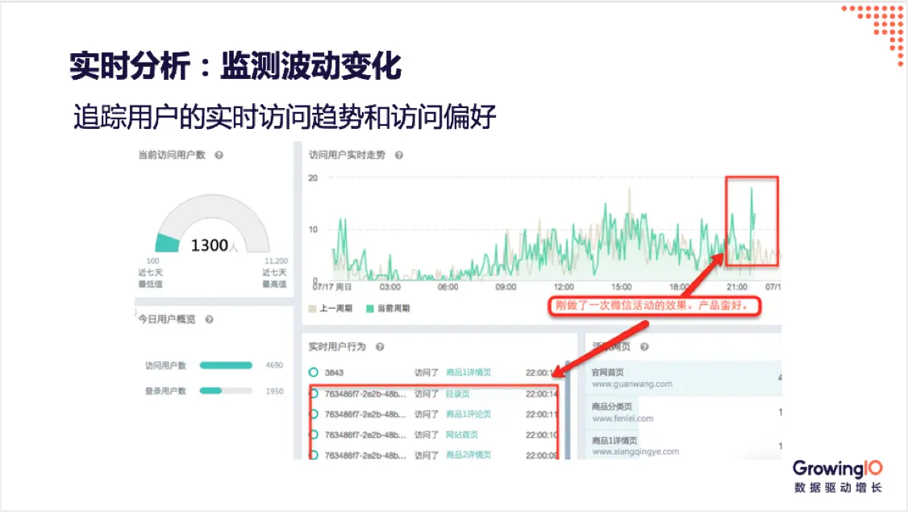
Task: Open the 商品2详情页 link
Action: pyautogui.click(x=469, y=456)
